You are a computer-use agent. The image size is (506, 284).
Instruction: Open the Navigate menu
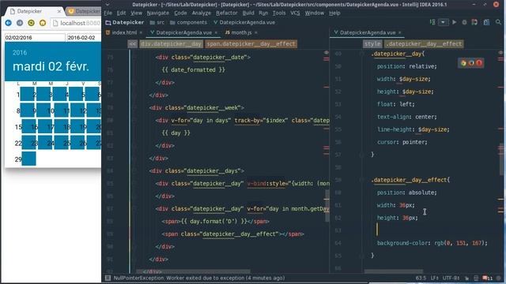(158, 13)
